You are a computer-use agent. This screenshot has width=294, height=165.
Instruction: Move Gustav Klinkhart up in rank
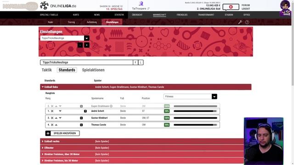tap(56, 118)
